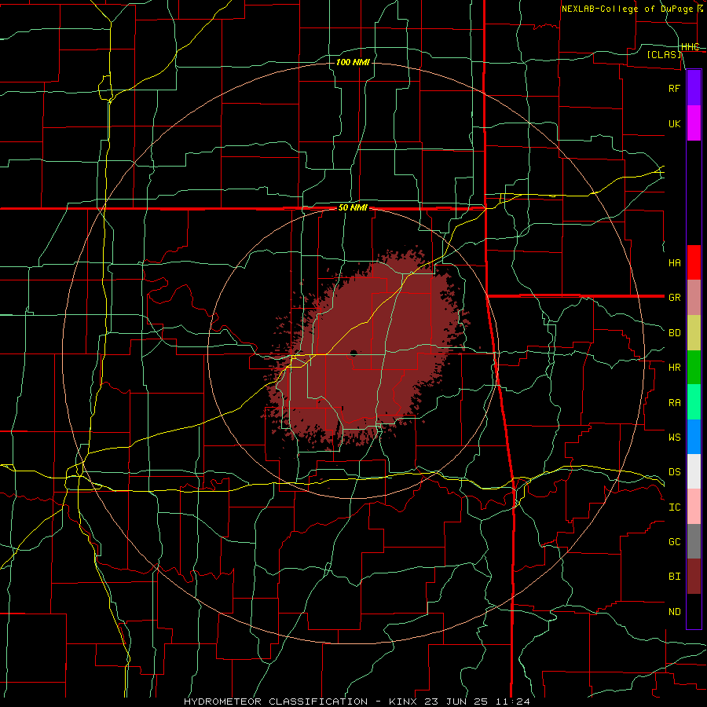Click the HR green legend swatch
Viewport: 707px width, 707px height.
pos(694,368)
